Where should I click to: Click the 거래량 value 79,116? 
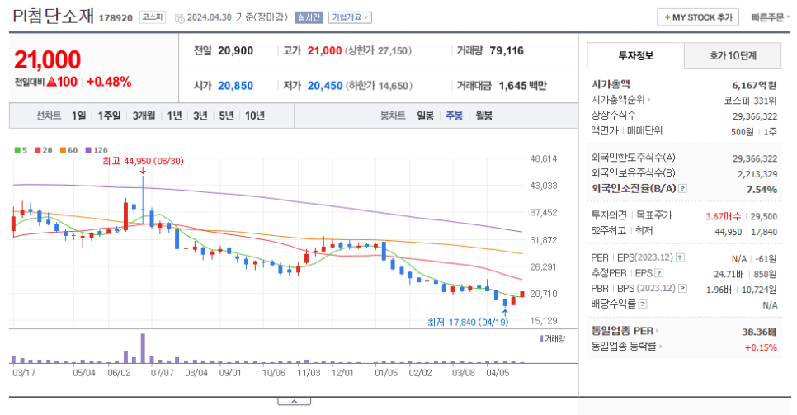[507, 51]
